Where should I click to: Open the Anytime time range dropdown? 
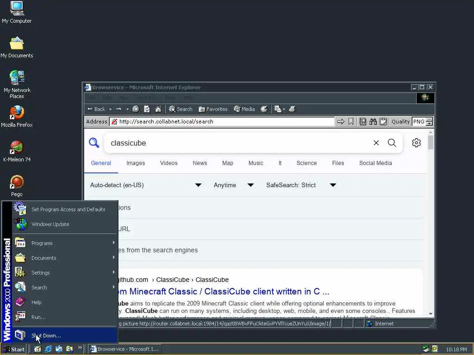click(x=233, y=185)
